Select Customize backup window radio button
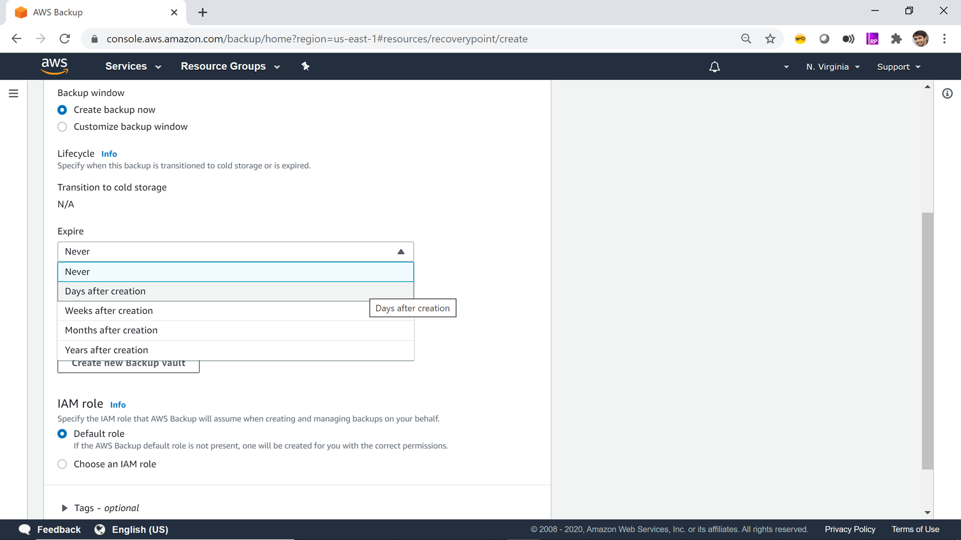 (62, 127)
